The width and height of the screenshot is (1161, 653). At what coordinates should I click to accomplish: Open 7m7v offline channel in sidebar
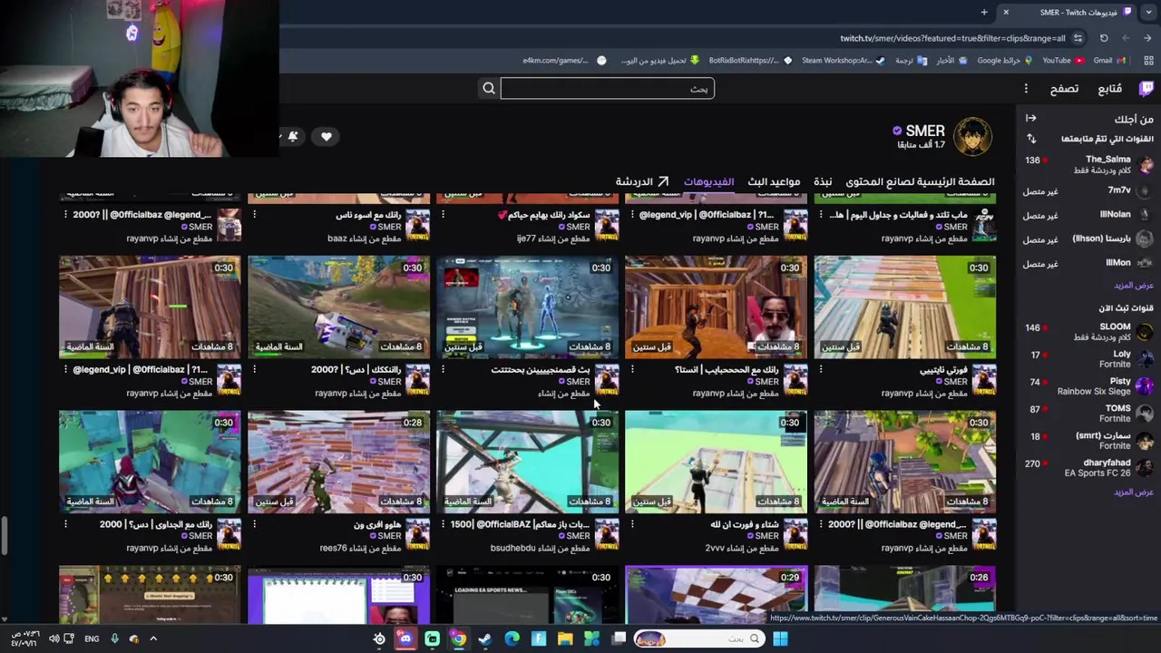coord(1088,191)
